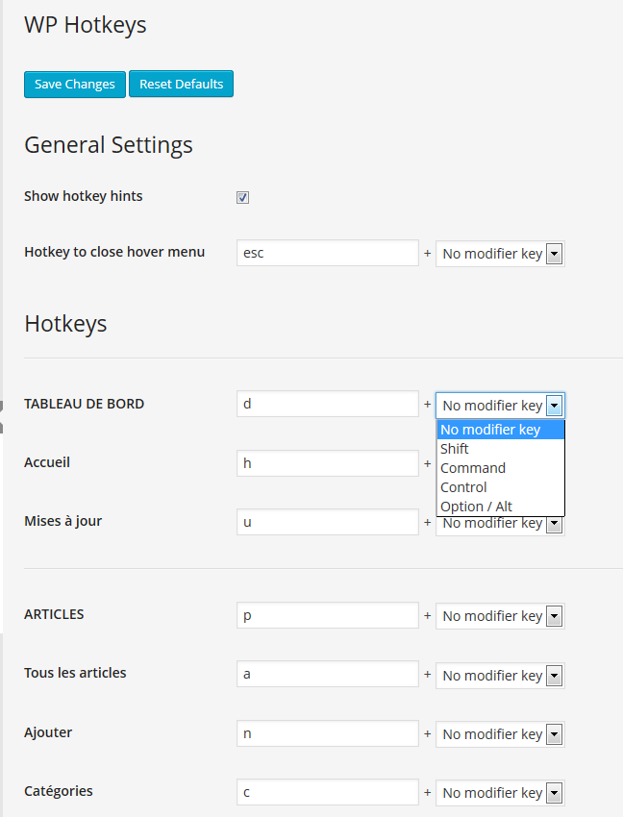Collapse the Tableau de bord modifier dropdown arrow

tap(554, 406)
